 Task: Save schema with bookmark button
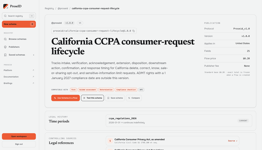(x=115, y=98)
